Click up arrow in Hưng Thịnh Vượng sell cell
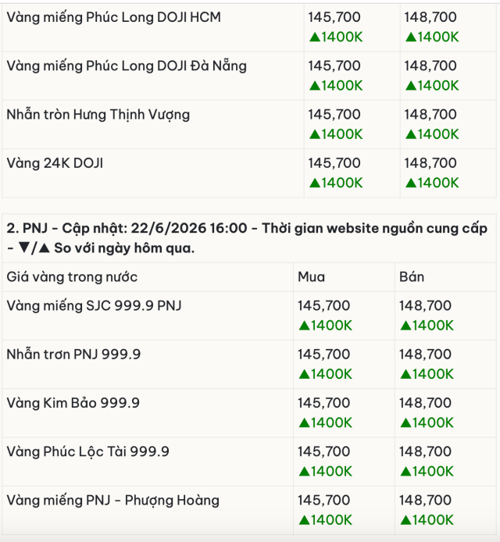This screenshot has width=500, height=542. [411, 134]
